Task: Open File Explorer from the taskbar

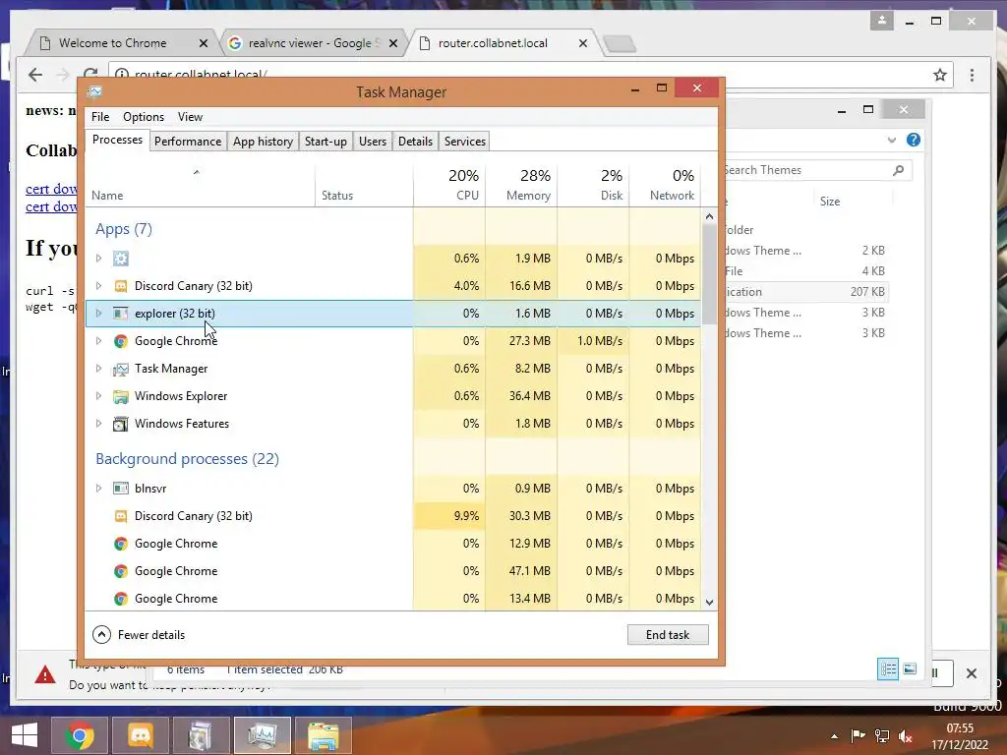Action: tap(324, 735)
